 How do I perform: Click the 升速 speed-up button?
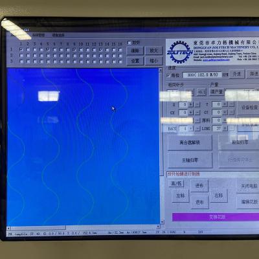pos(236,74)
